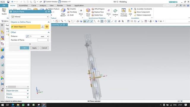Screen dimensions: 190x107
Task: Switch to the Tools ribbon tab
Action: pyautogui.click(x=69, y=5)
